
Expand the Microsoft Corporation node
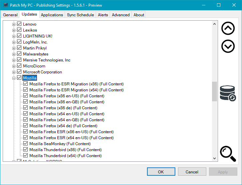click(x=14, y=72)
